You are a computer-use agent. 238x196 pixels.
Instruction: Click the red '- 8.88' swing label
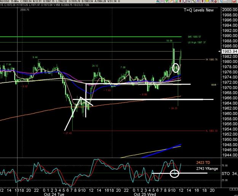(143, 95)
